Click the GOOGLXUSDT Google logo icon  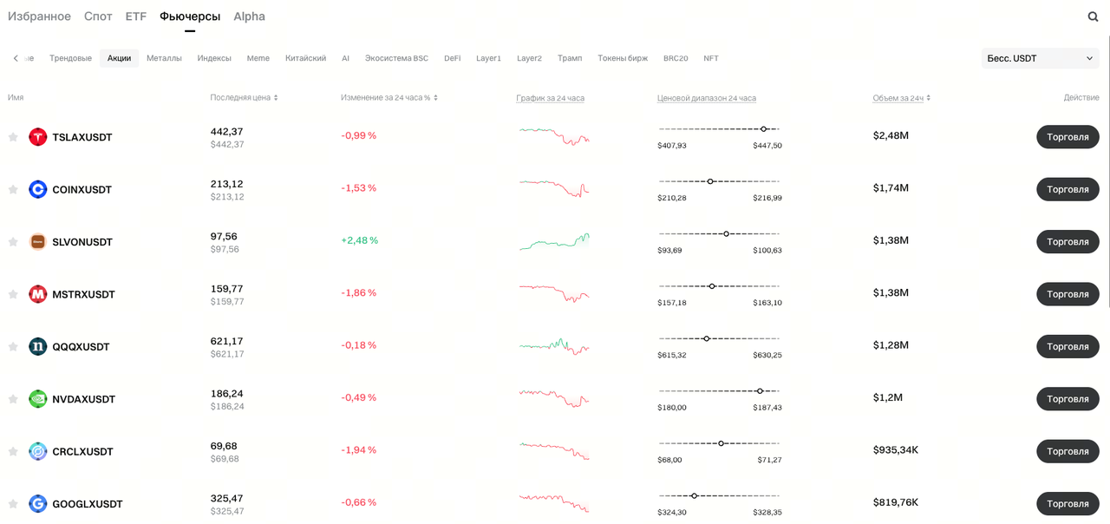click(37, 504)
